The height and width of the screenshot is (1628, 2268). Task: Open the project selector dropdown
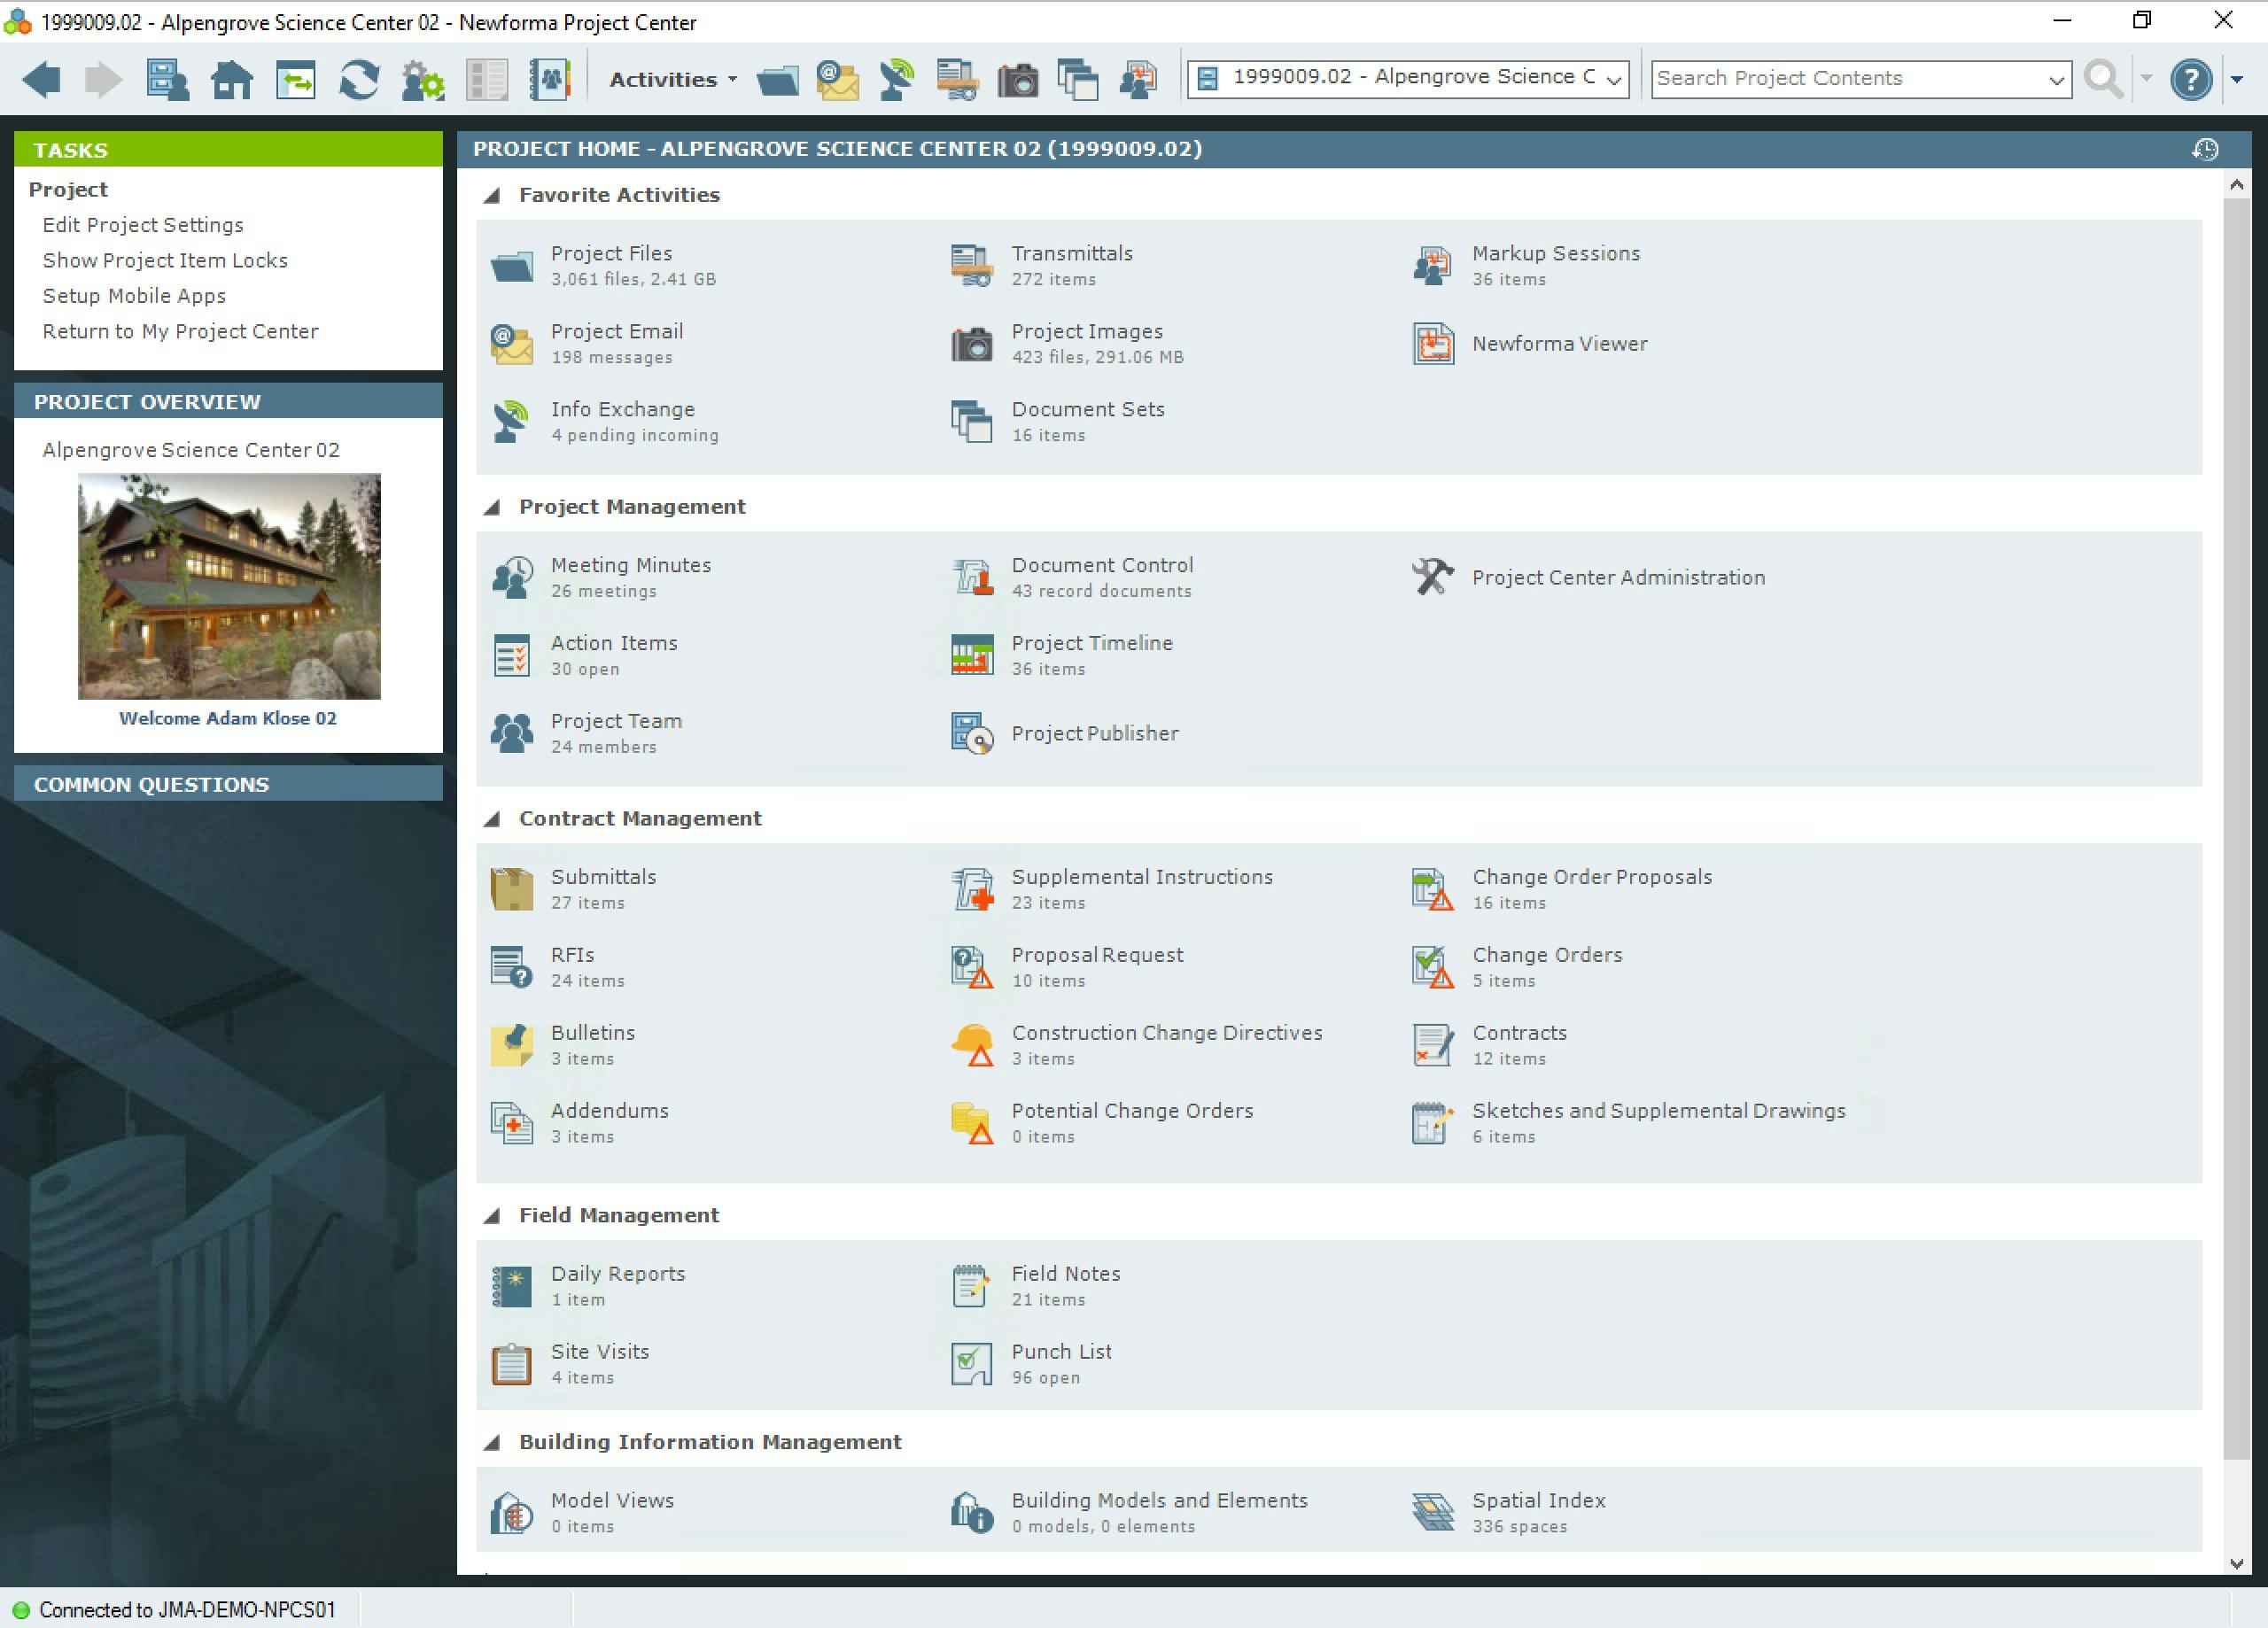[x=1613, y=79]
